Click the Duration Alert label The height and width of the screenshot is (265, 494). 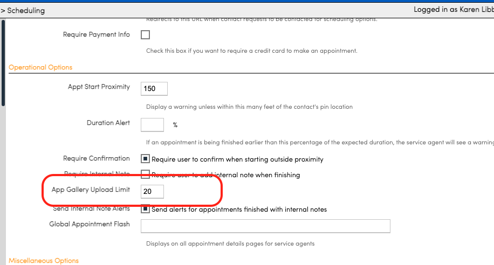click(108, 123)
